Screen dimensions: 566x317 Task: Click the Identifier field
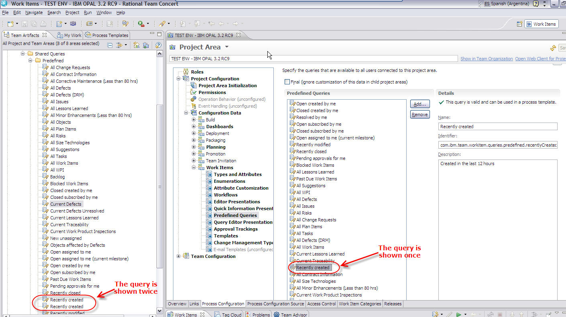click(x=498, y=145)
